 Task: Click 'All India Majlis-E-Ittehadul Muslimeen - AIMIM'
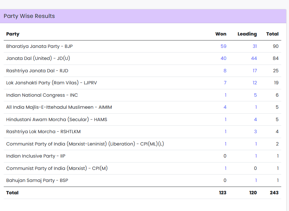point(59,107)
